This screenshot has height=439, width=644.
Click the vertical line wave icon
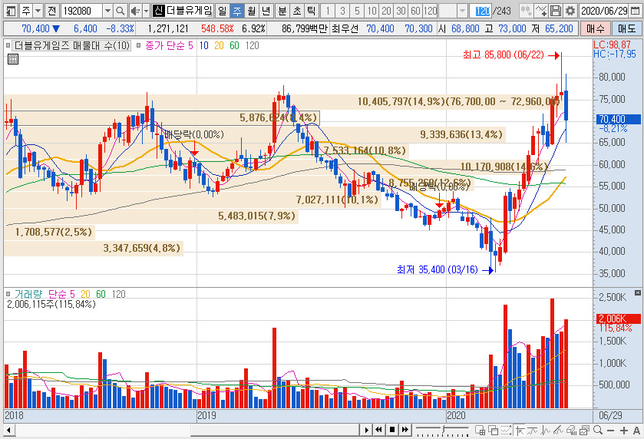click(x=546, y=430)
